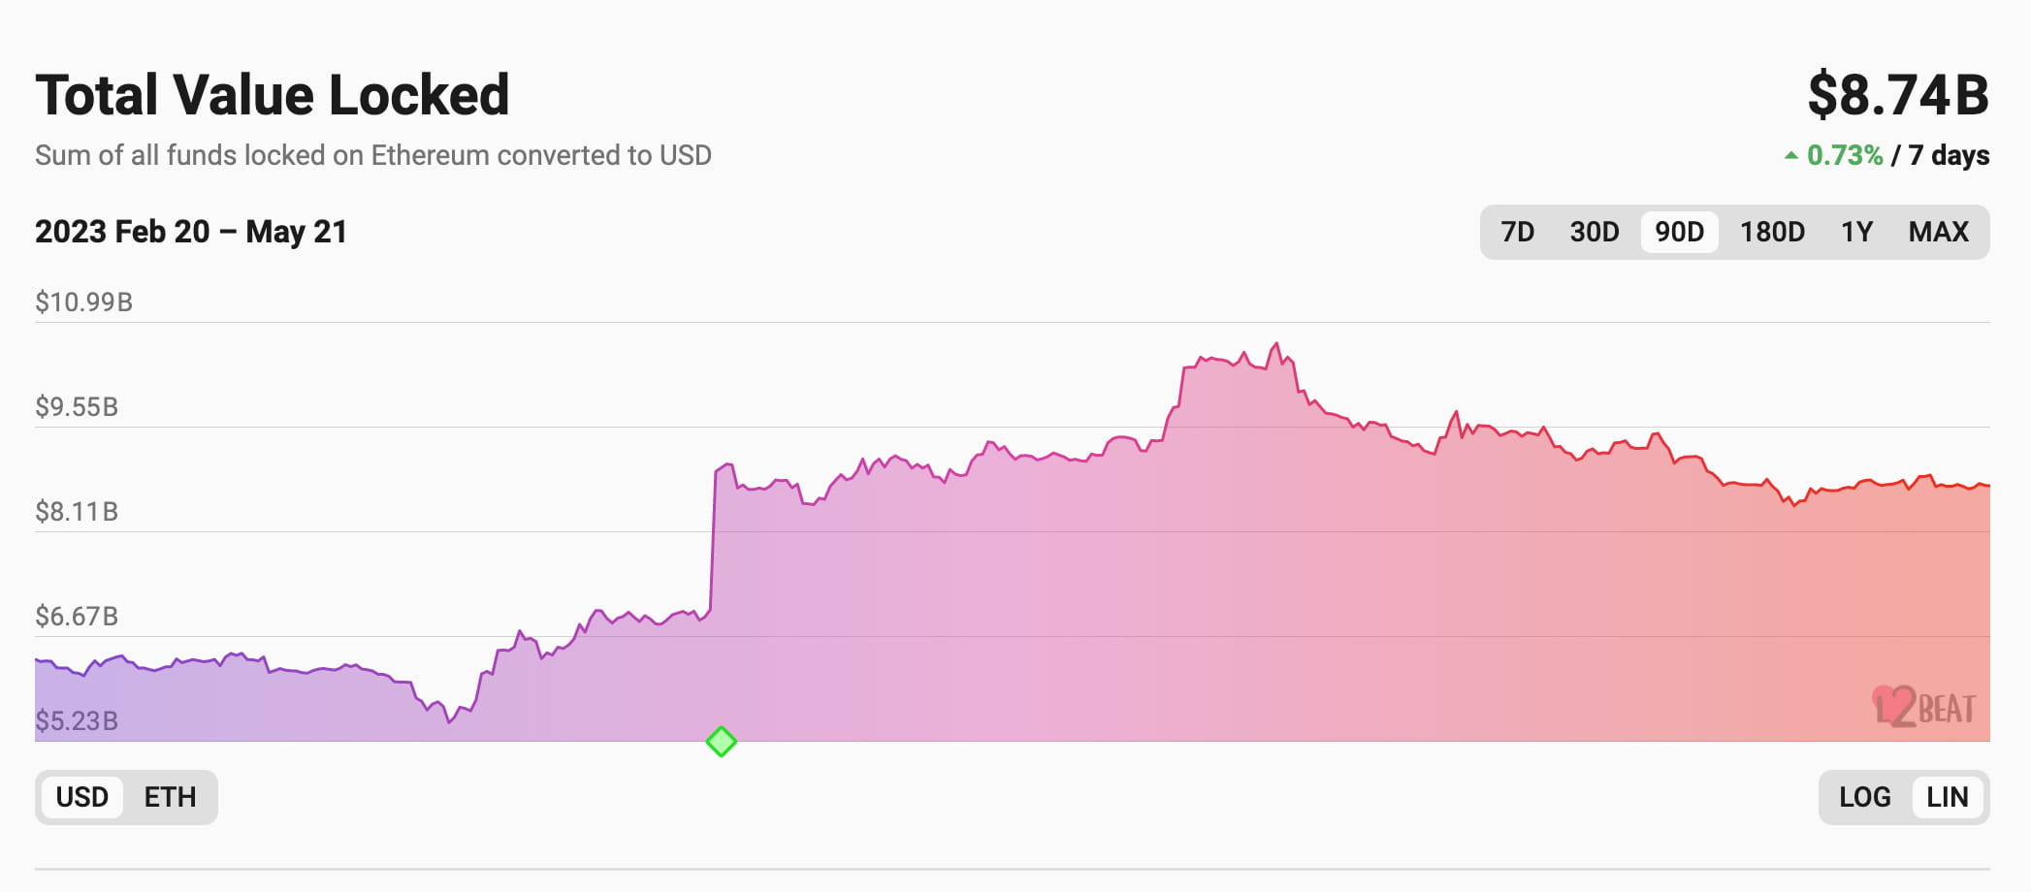Toggle currency display to ETH

[x=170, y=797]
